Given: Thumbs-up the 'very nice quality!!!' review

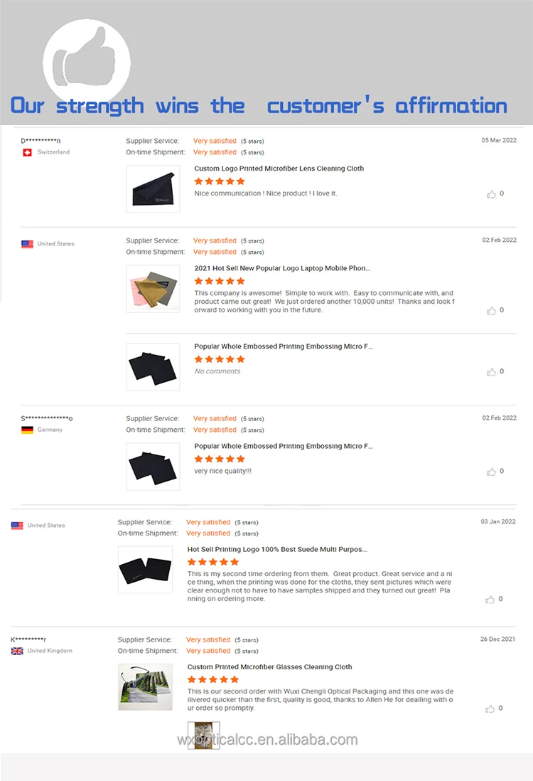Looking at the screenshot, I should [x=491, y=472].
